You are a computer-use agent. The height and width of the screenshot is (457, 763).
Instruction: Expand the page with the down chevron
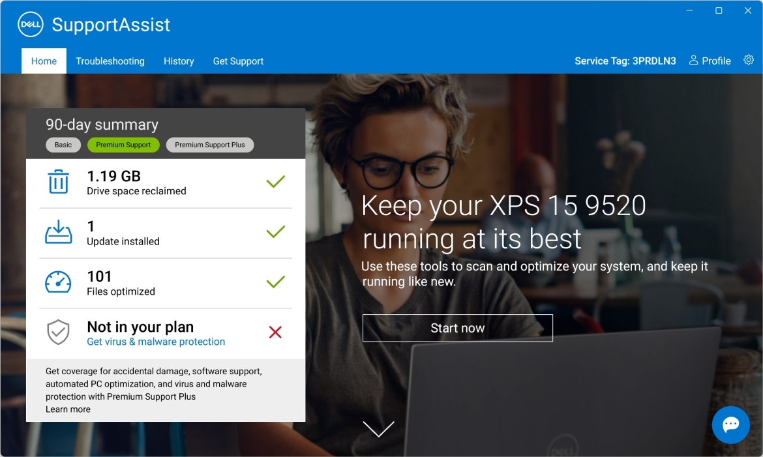379,429
